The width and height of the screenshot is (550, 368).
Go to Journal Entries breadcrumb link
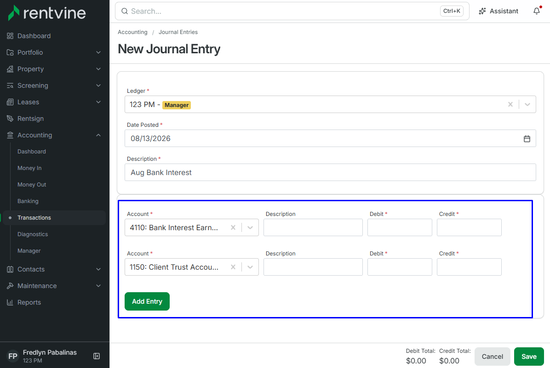(x=178, y=32)
